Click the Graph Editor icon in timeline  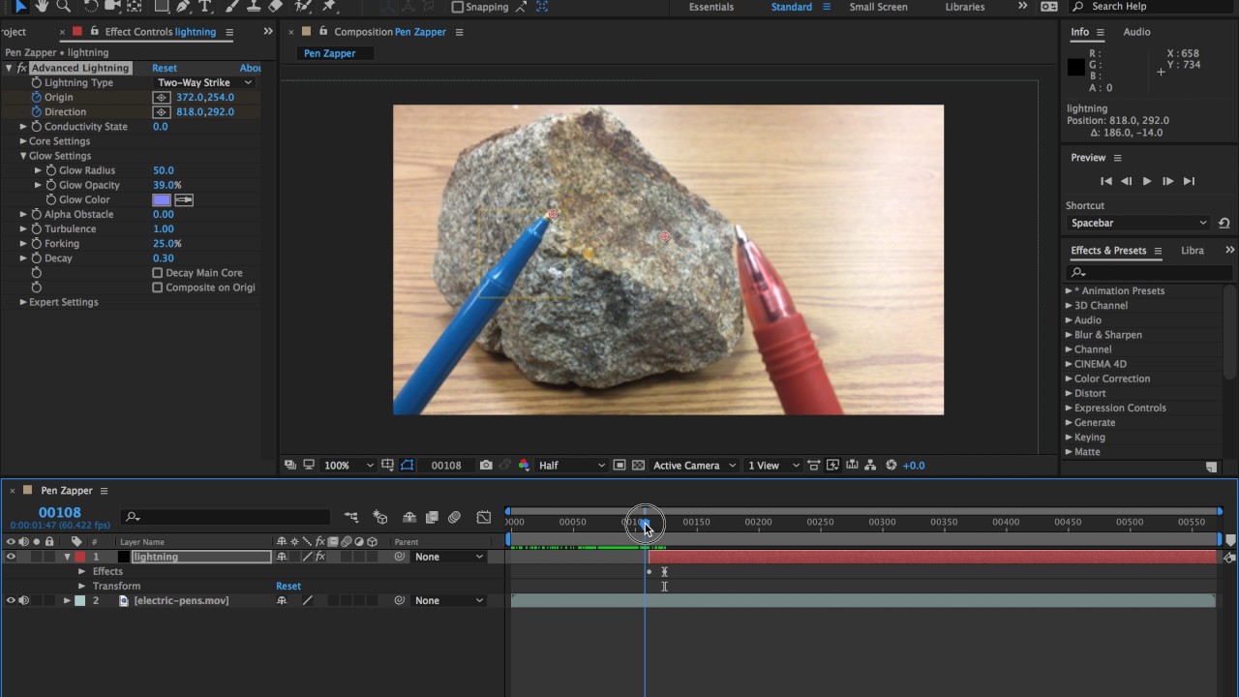click(x=484, y=518)
